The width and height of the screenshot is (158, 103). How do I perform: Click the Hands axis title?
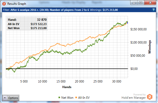point(67,87)
